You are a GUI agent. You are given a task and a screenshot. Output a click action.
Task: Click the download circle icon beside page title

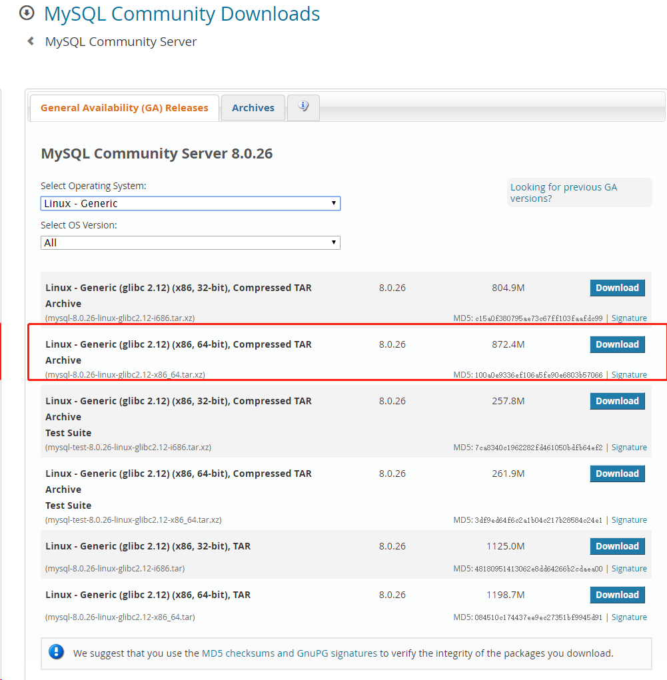pos(27,13)
